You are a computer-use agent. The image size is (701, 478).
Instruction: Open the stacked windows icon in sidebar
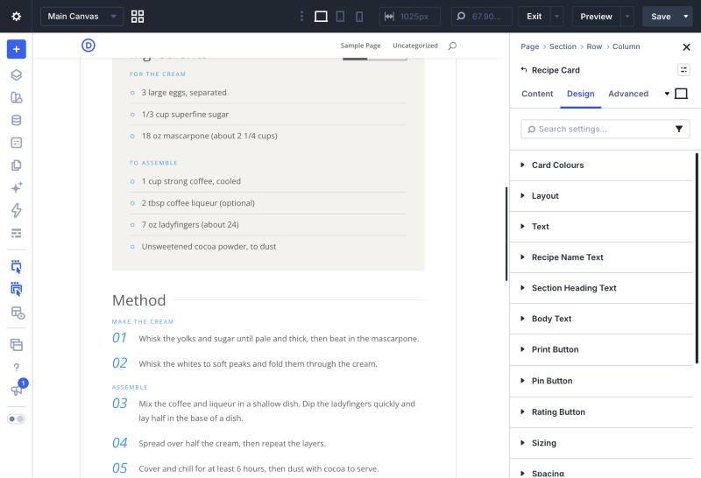[16, 344]
